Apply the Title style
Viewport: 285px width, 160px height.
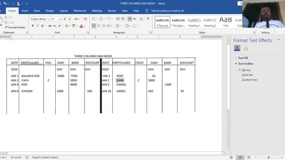[226, 22]
